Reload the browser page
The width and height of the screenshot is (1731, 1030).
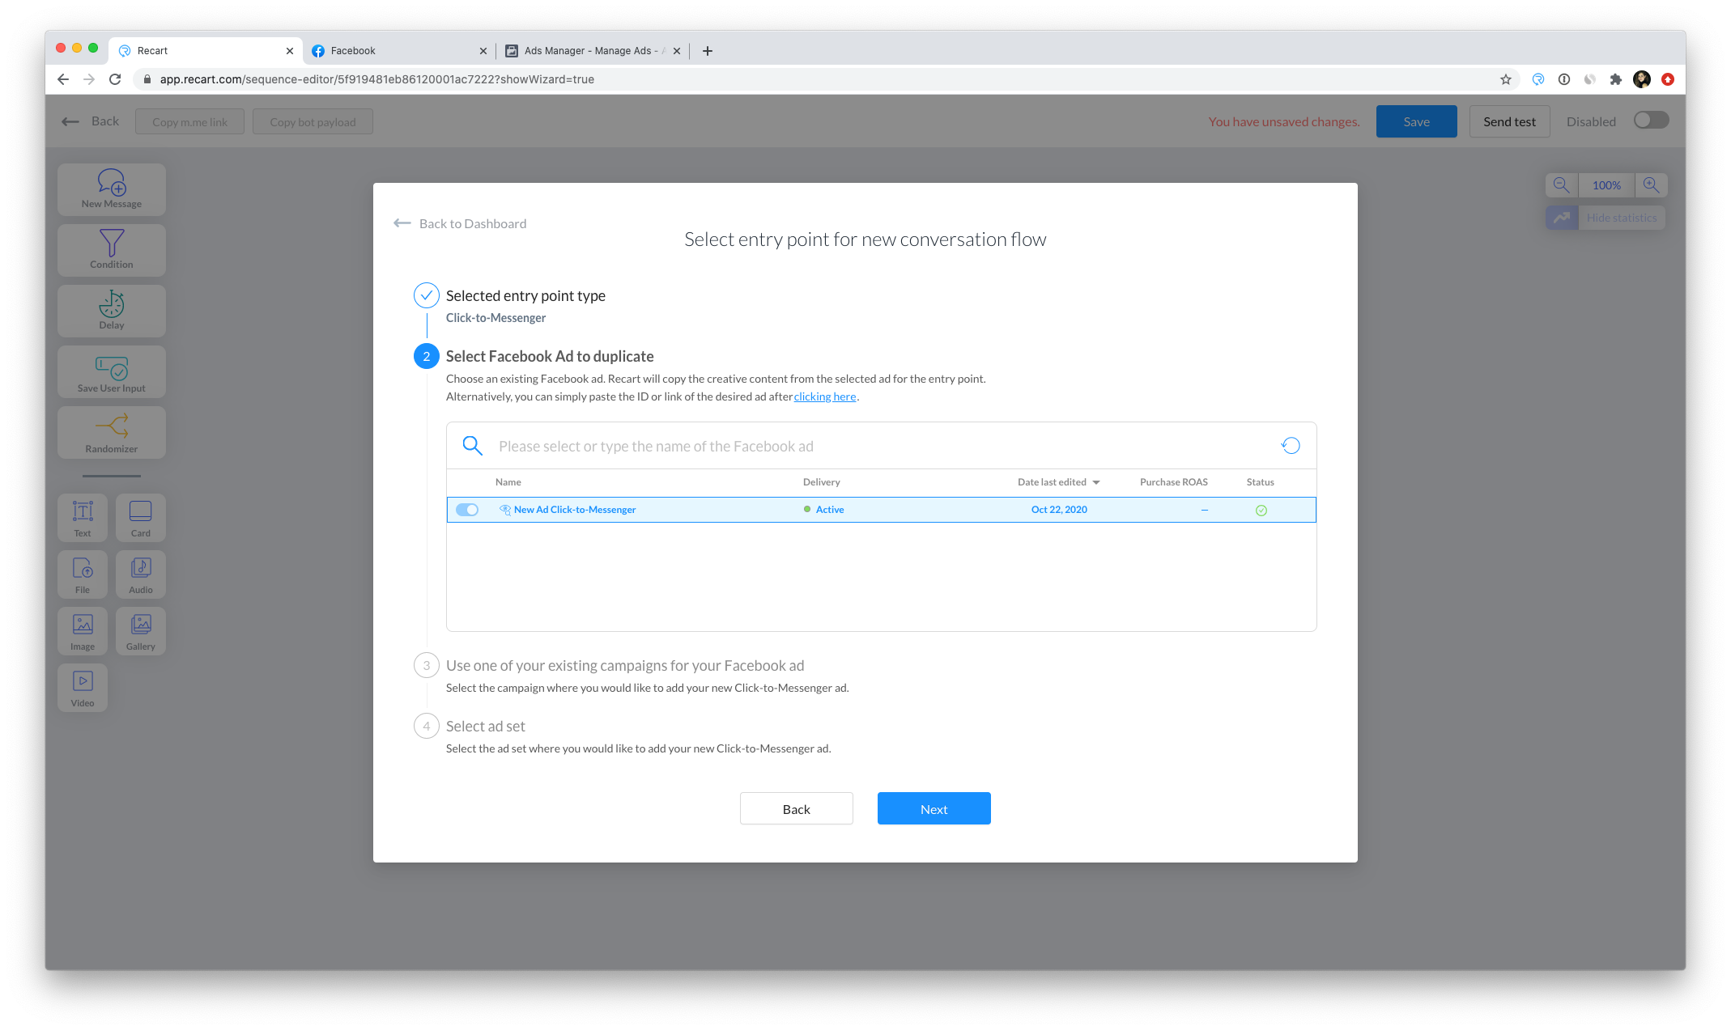click(115, 79)
